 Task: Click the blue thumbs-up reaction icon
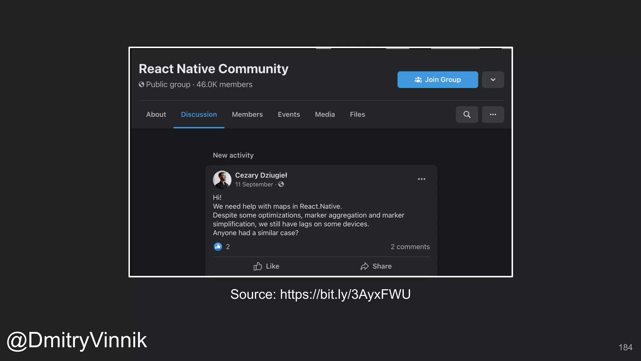(218, 247)
